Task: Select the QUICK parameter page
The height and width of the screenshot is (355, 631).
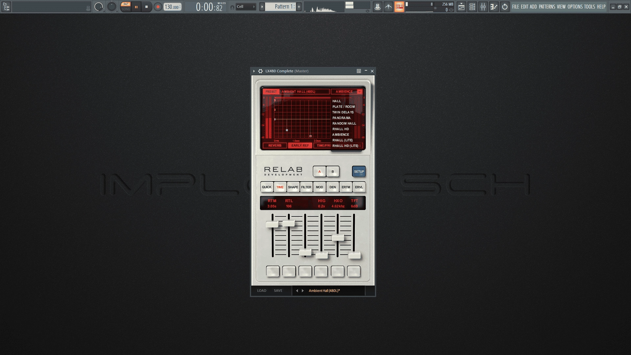Action: pyautogui.click(x=267, y=187)
